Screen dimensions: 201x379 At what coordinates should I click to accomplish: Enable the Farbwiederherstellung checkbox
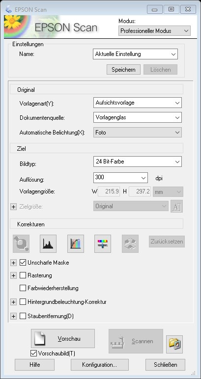click(23, 288)
